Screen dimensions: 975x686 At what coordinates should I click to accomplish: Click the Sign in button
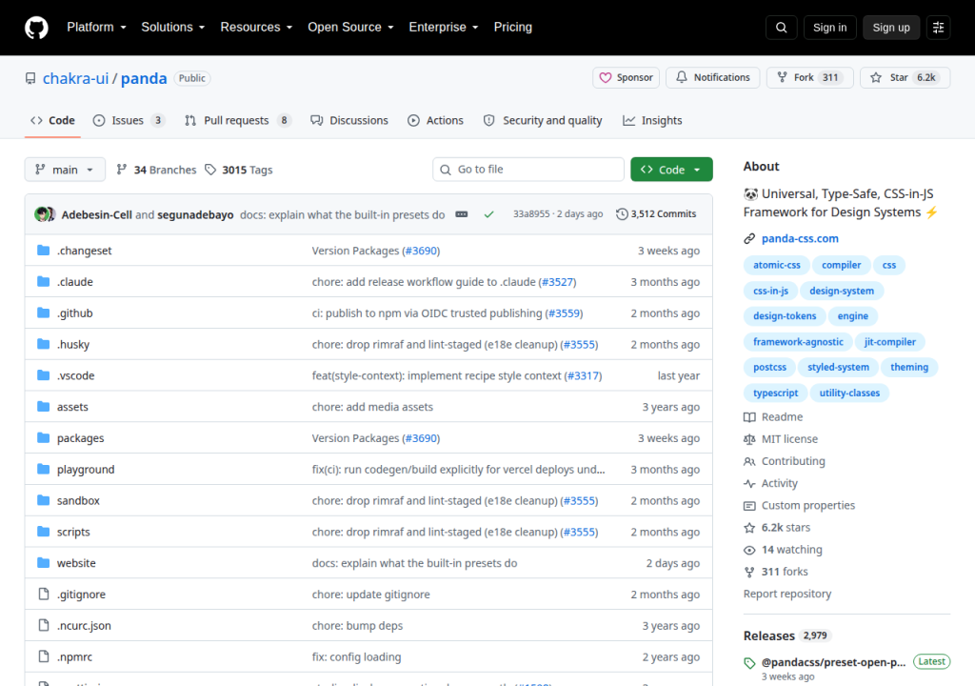tap(829, 28)
